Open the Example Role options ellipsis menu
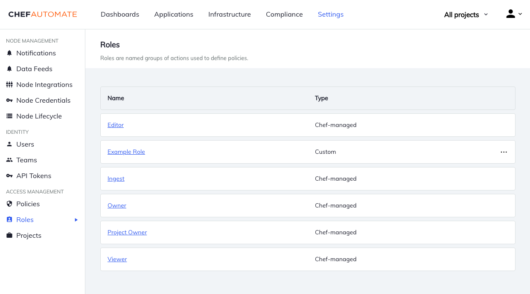This screenshot has height=294, width=530. tap(504, 152)
